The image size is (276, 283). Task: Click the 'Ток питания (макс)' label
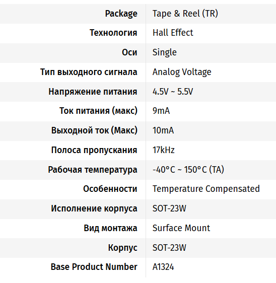tap(98, 111)
